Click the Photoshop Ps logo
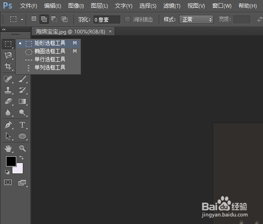Screen dimensions: 263x224 (8, 6)
